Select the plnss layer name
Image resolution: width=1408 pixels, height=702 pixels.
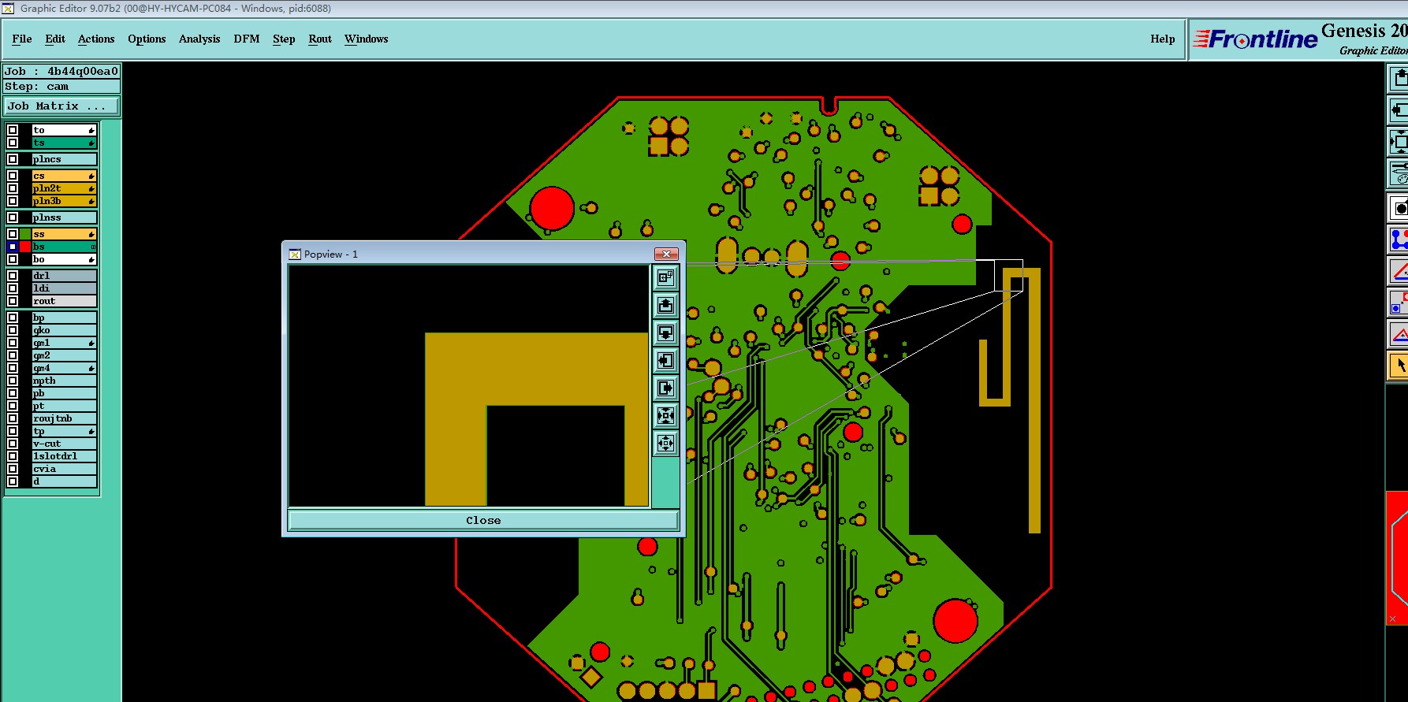click(x=64, y=217)
